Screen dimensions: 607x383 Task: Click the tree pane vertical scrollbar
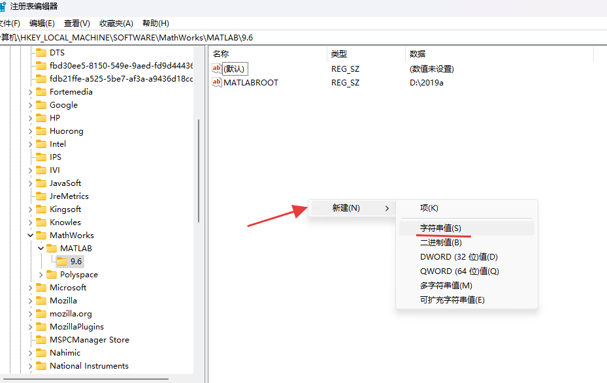pos(199,170)
